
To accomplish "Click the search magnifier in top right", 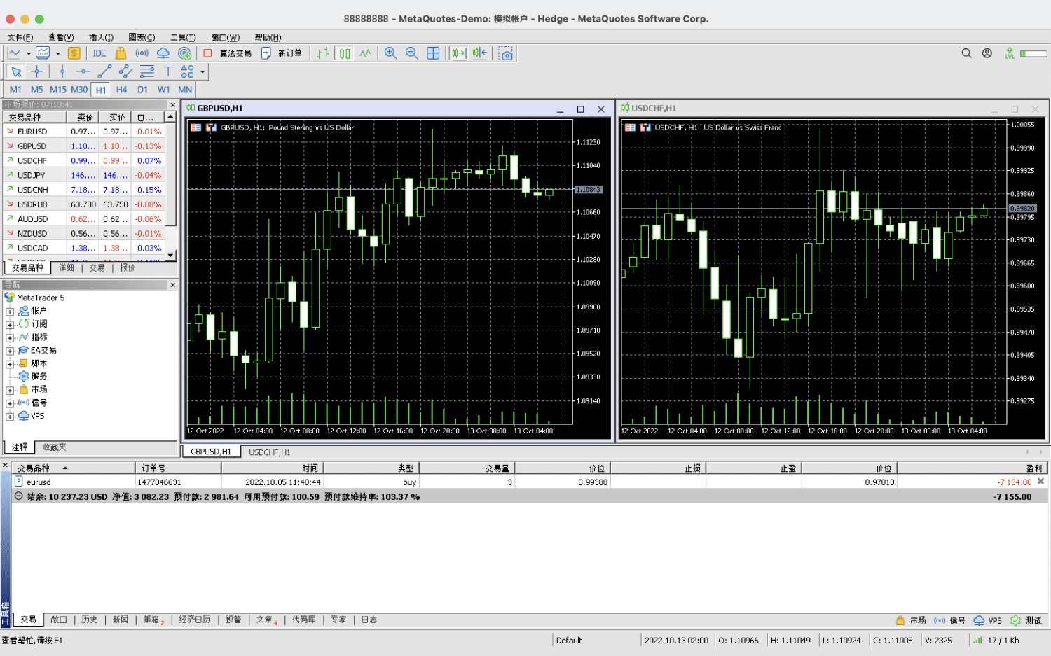I will click(x=966, y=53).
